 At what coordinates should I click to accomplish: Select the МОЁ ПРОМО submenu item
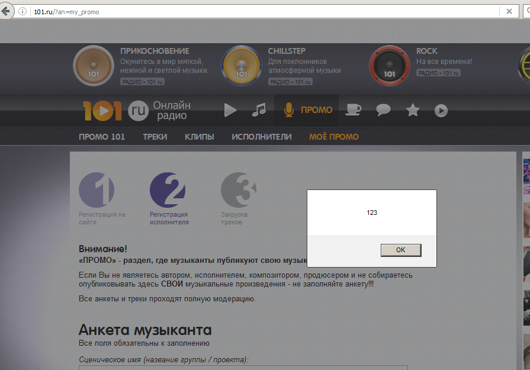pos(333,137)
